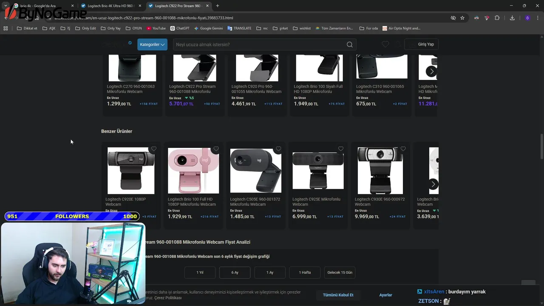
Task: Open the Çerez Politikası link
Action: [x=168, y=298]
